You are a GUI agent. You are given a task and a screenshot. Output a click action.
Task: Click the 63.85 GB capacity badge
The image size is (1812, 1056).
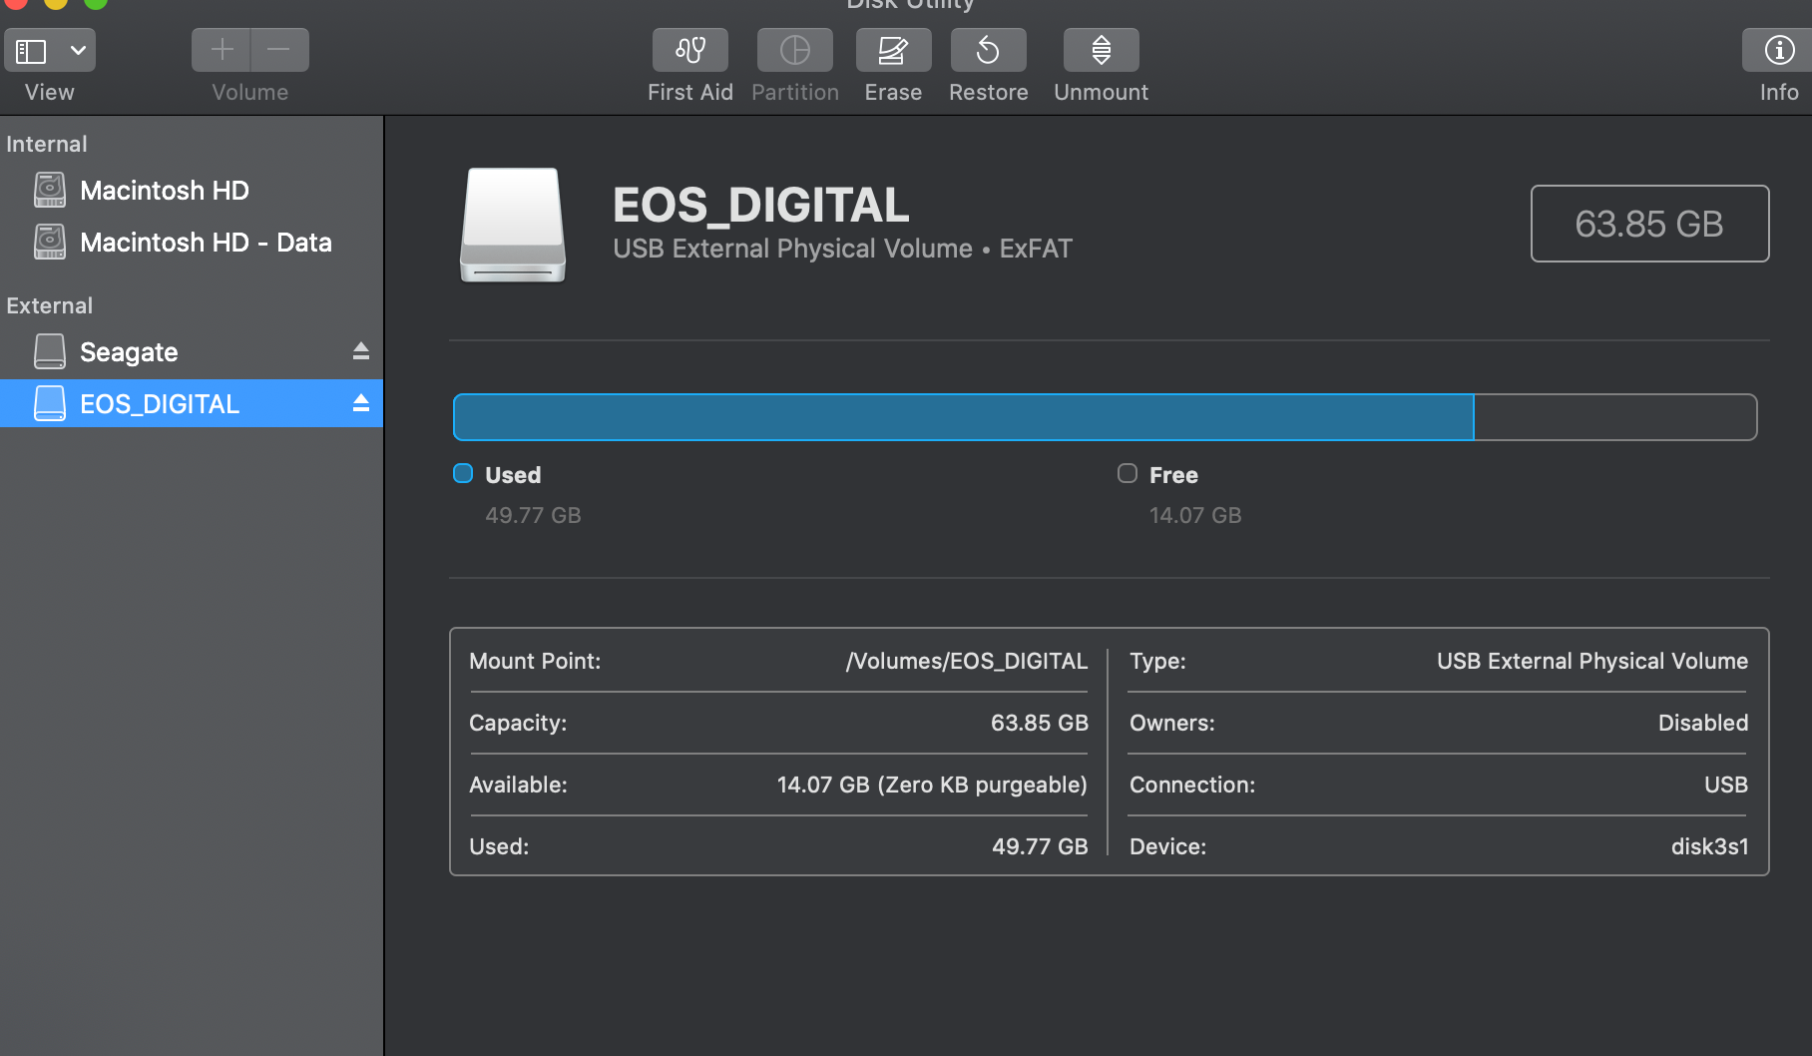click(x=1649, y=224)
